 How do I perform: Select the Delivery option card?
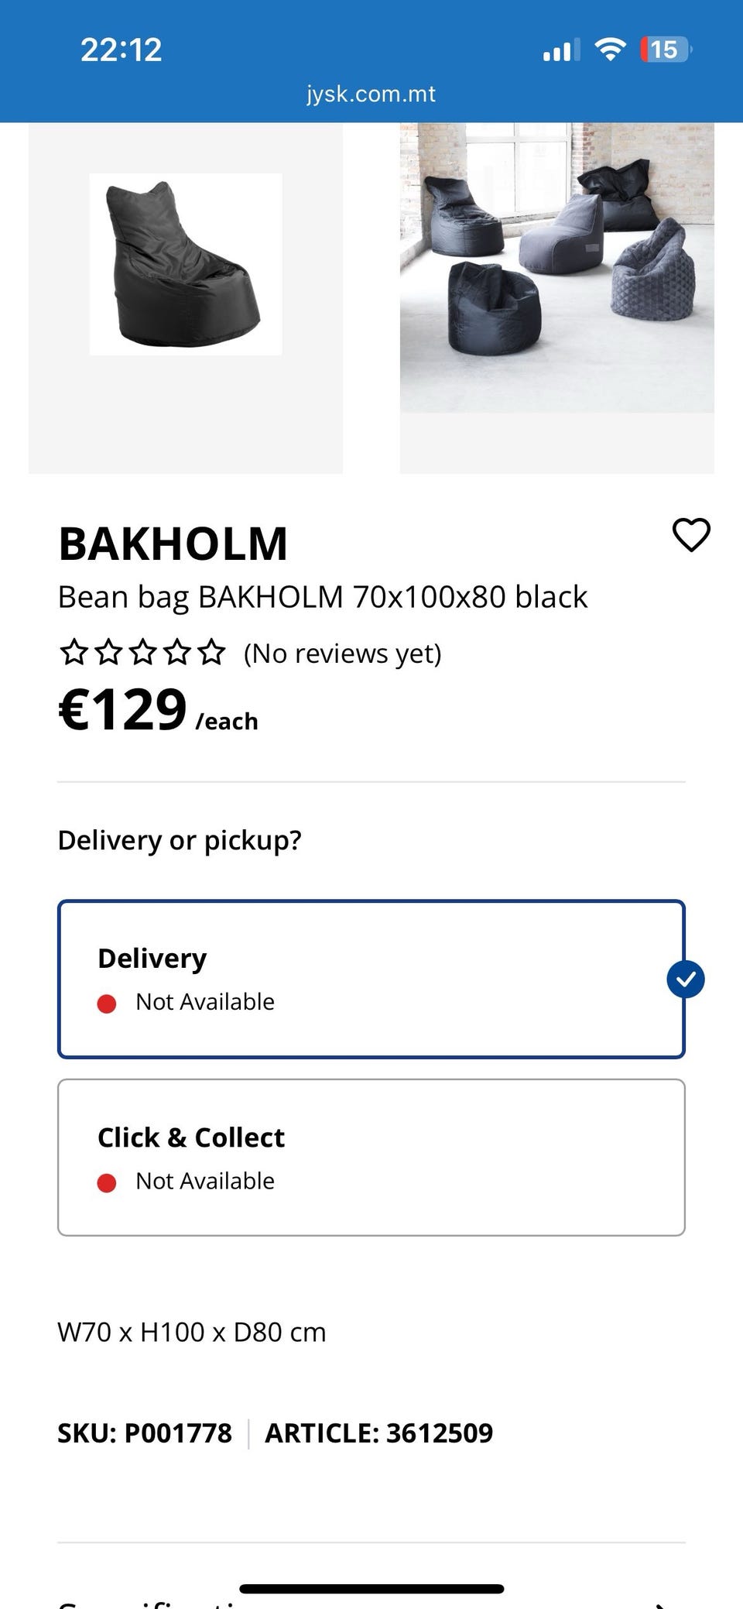[371, 979]
